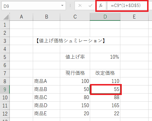152x121 pixels.
Task: Click the current price cell 50
Action: (x=75, y=89)
